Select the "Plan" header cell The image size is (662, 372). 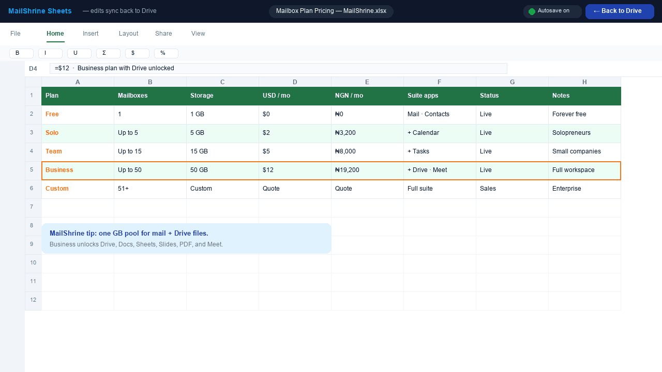click(78, 97)
